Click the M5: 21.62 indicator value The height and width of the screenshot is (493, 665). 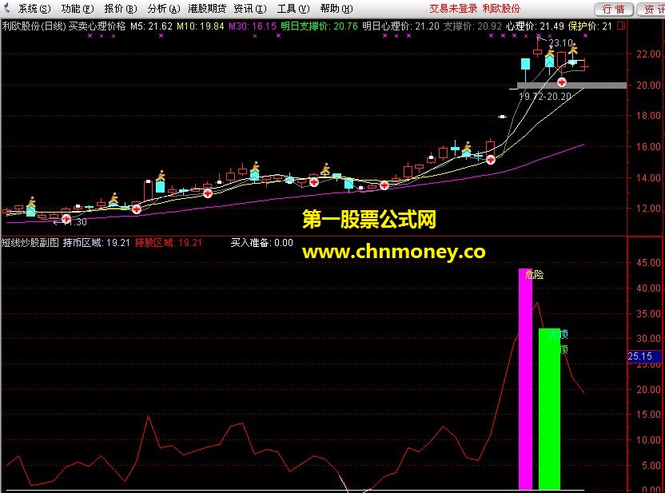pyautogui.click(x=151, y=26)
